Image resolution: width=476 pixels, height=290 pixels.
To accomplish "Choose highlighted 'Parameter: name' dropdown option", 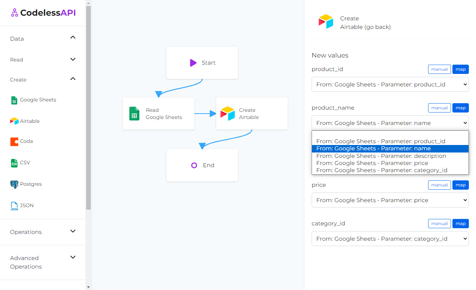I will pyautogui.click(x=390, y=149).
